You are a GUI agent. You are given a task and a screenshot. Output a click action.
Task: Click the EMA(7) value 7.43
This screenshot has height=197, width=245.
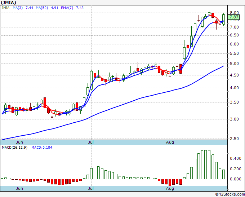[x=80, y=8]
